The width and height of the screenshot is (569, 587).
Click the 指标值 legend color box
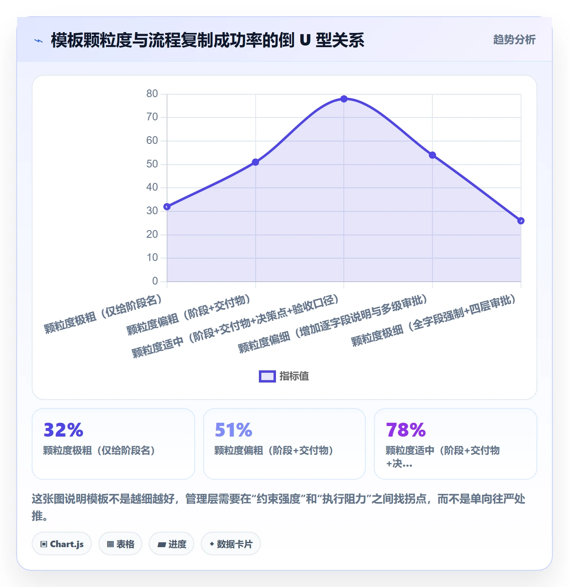click(x=267, y=376)
